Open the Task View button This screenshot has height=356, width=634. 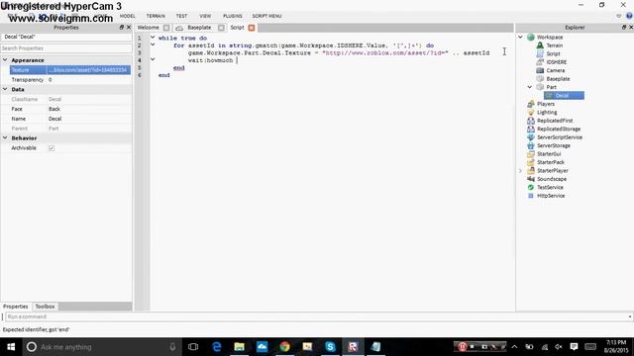pyautogui.click(x=193, y=347)
